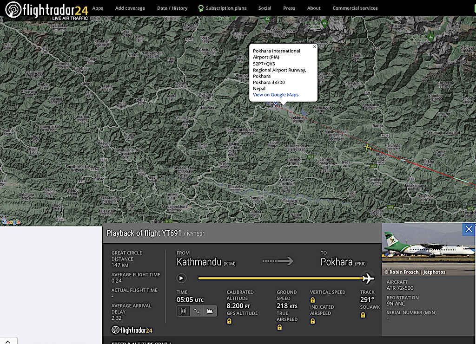The height and width of the screenshot is (344, 476).
Task: Close the Pokhara airport info popup
Action: click(x=315, y=47)
